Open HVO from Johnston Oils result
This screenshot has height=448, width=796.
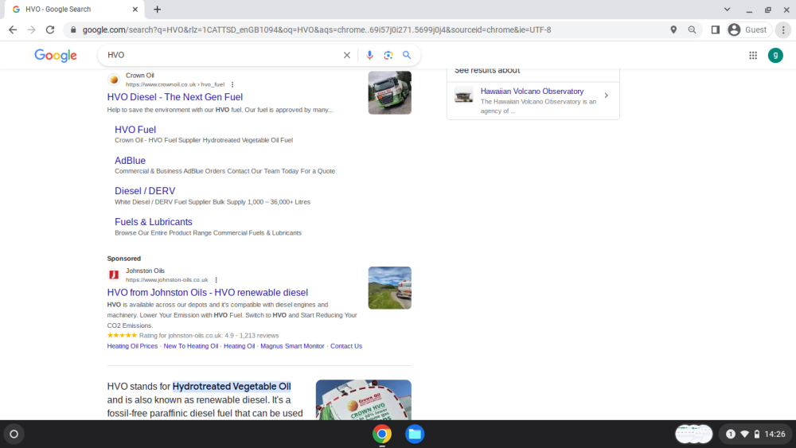coord(208,293)
